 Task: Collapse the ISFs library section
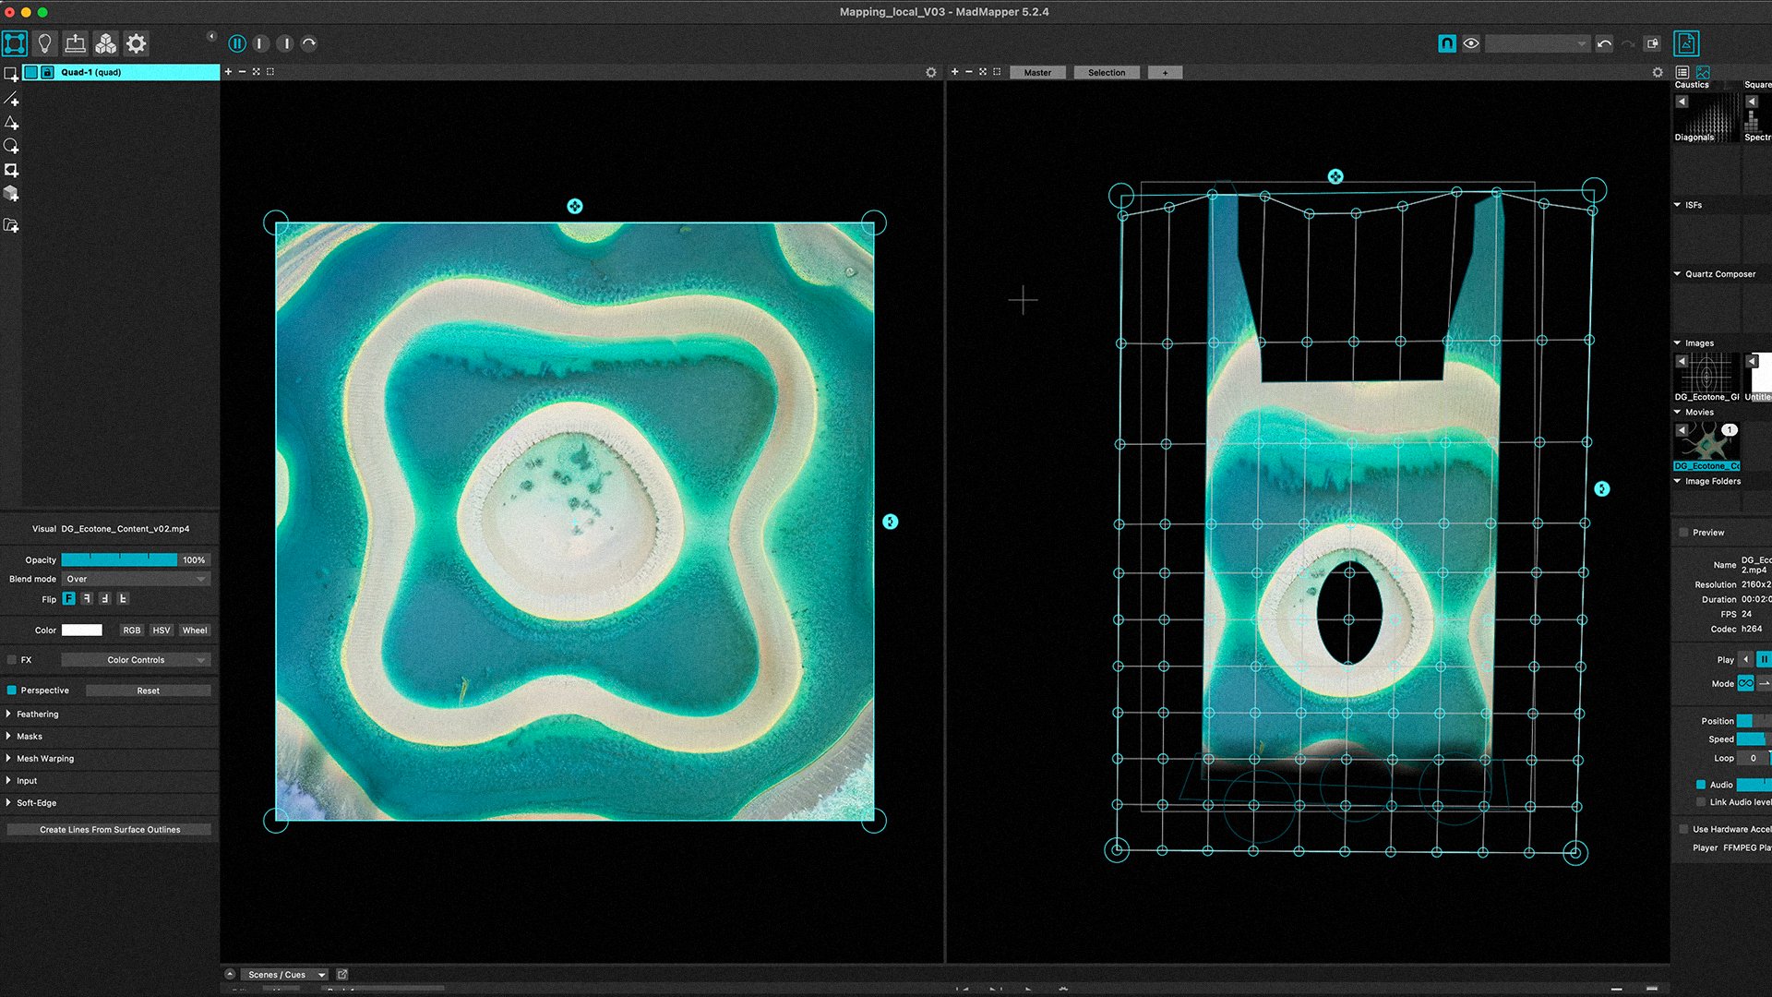point(1677,205)
